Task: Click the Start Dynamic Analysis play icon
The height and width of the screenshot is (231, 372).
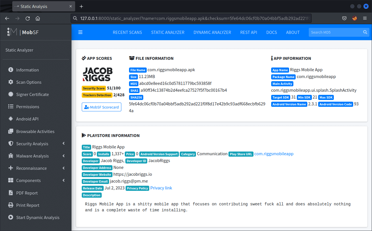Action: click(x=11, y=217)
